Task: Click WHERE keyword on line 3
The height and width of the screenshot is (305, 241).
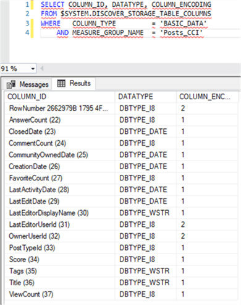Action: (x=51, y=24)
